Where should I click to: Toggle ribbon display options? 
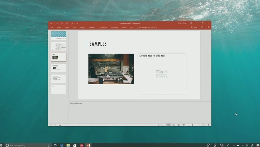click(191, 23)
